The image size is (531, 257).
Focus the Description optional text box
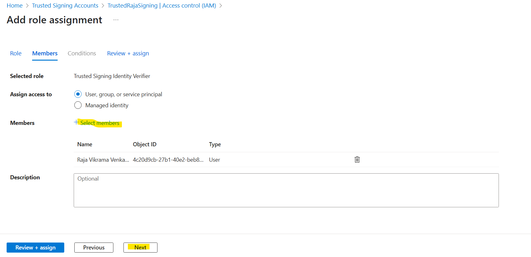coord(286,190)
